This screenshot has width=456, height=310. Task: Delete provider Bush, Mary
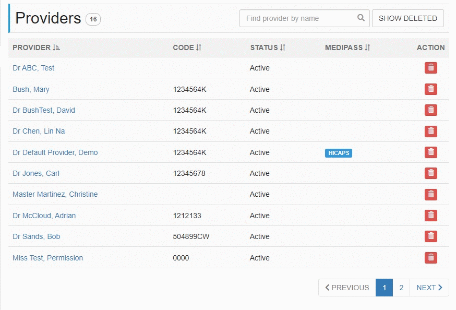pos(431,89)
